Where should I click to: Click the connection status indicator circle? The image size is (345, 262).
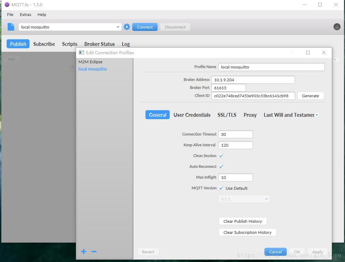tap(336, 27)
